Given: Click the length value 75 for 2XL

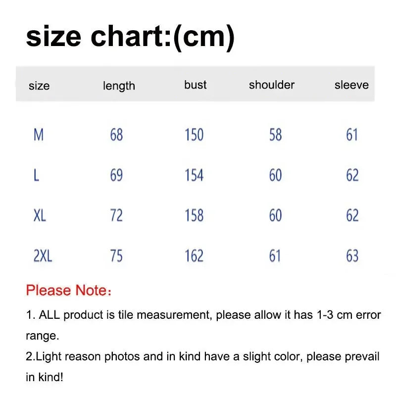Looking at the screenshot, I should pos(116,256).
